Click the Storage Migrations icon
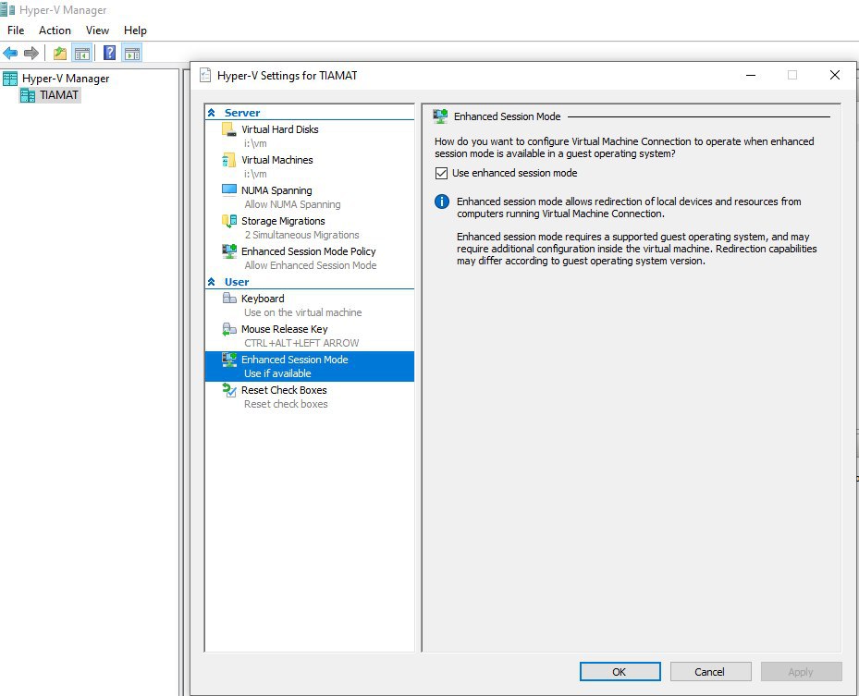Screen dimensions: 859x696 (228, 221)
